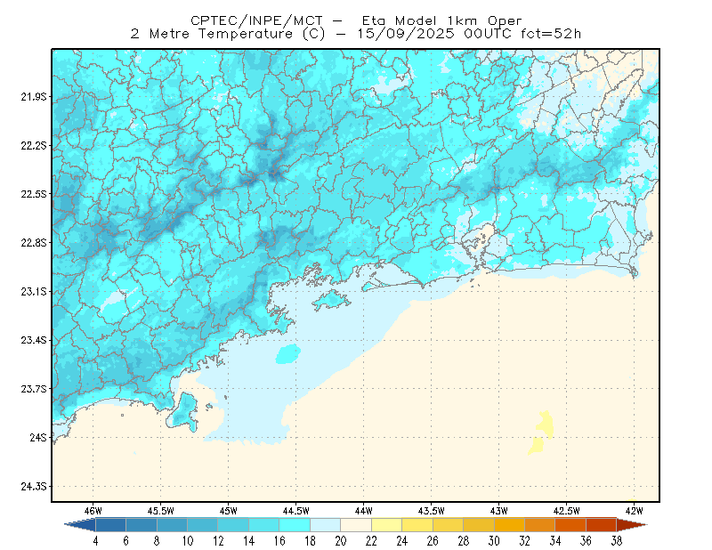Image resolution: width=712 pixels, height=550 pixels.
Task: Click the longitude label 46W
Action: pos(93,511)
